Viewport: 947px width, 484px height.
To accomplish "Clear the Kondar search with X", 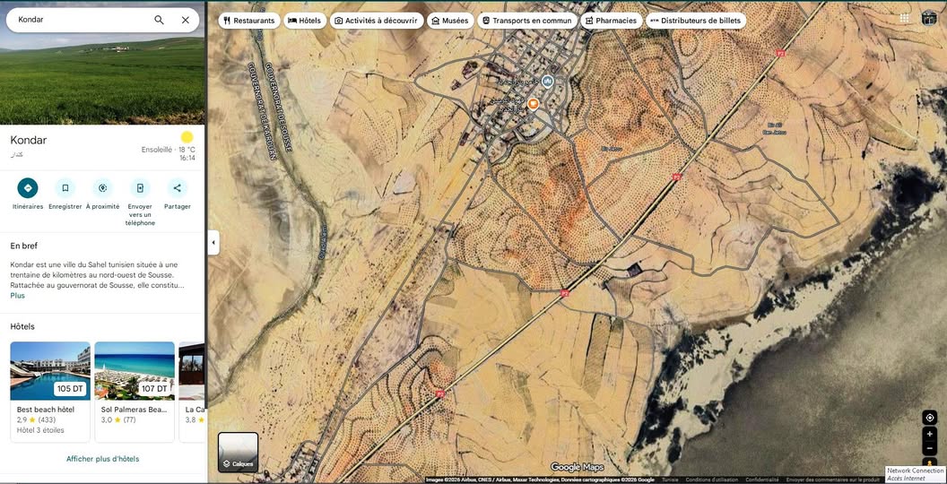I will (186, 20).
